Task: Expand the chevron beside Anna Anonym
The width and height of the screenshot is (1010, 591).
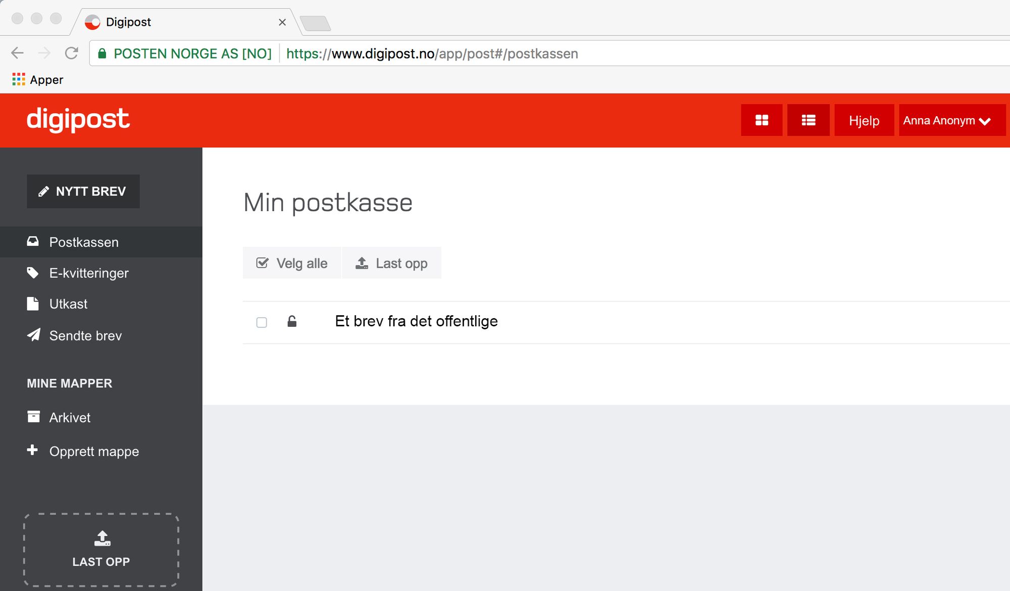Action: pos(984,121)
